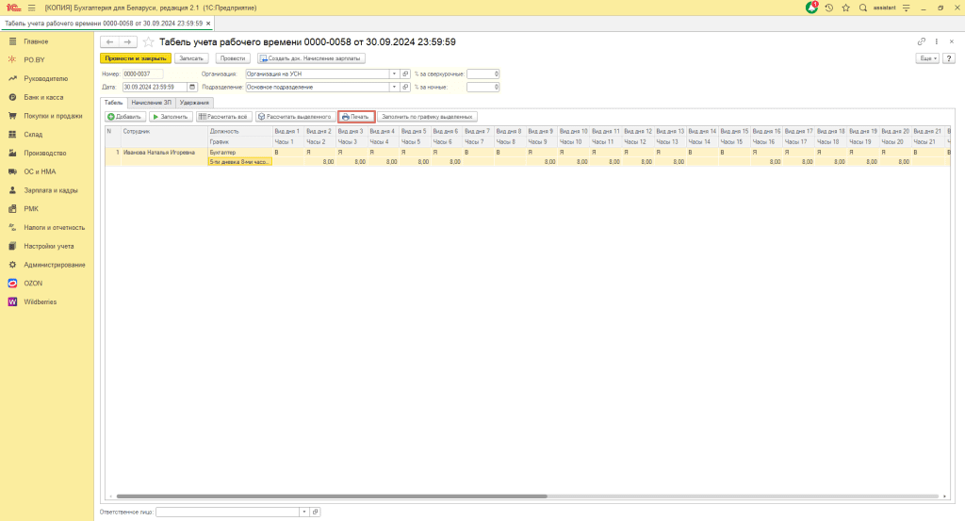Open the hamburger main menu icon
The image size is (965, 521).
click(32, 8)
